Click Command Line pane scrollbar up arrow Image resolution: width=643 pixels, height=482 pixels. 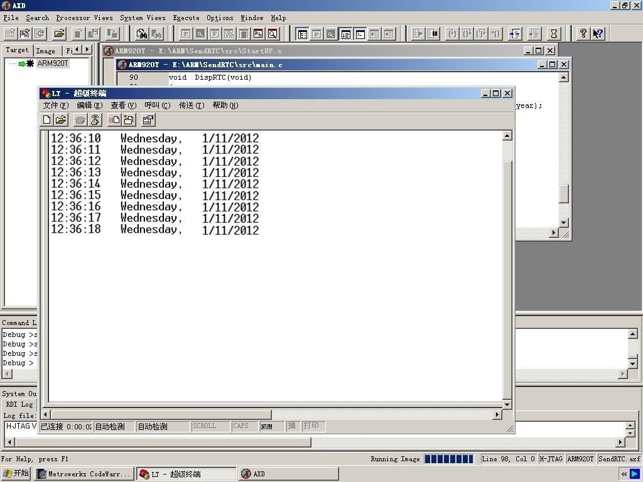tap(633, 334)
